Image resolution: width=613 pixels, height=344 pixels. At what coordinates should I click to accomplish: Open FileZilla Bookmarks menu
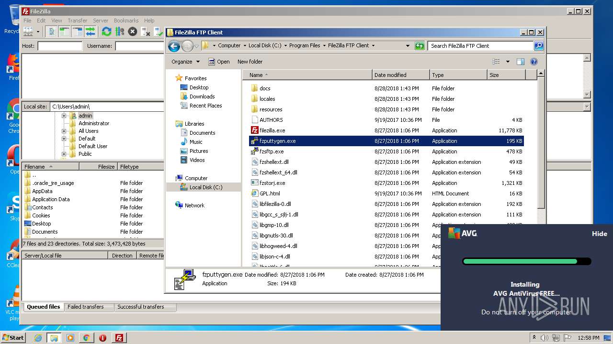pyautogui.click(x=126, y=21)
